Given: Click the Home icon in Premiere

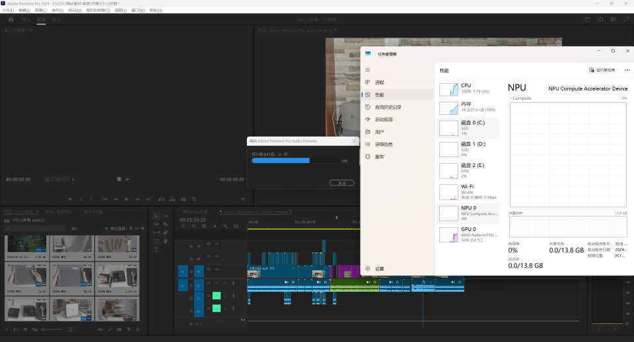Looking at the screenshot, I should click(11, 19).
